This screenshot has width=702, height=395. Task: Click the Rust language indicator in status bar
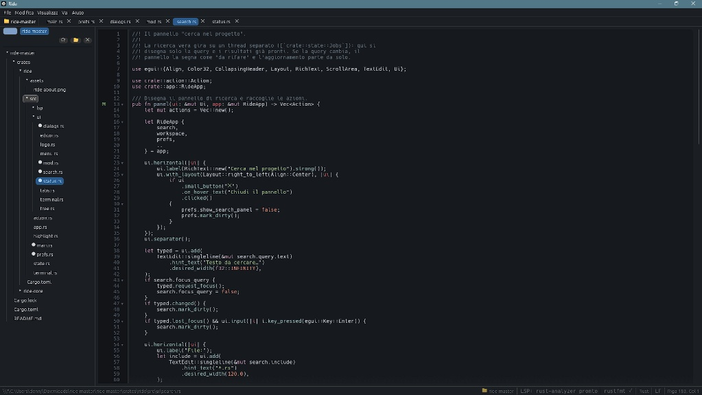pyautogui.click(x=644, y=391)
